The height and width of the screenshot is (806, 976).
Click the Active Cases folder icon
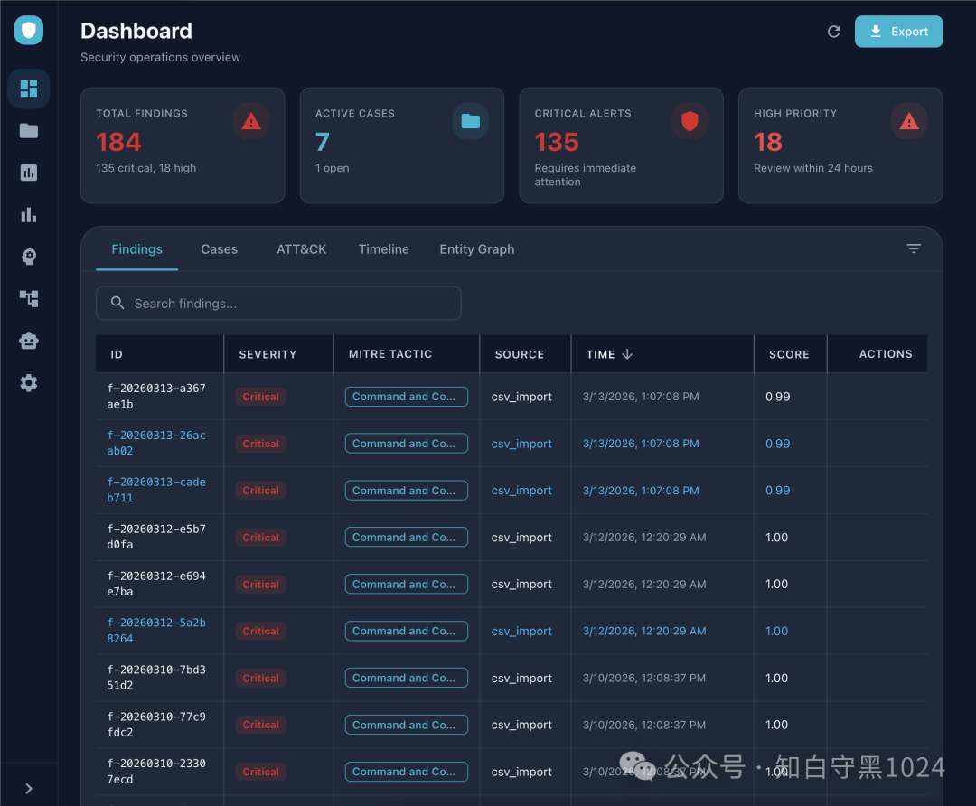click(x=470, y=121)
